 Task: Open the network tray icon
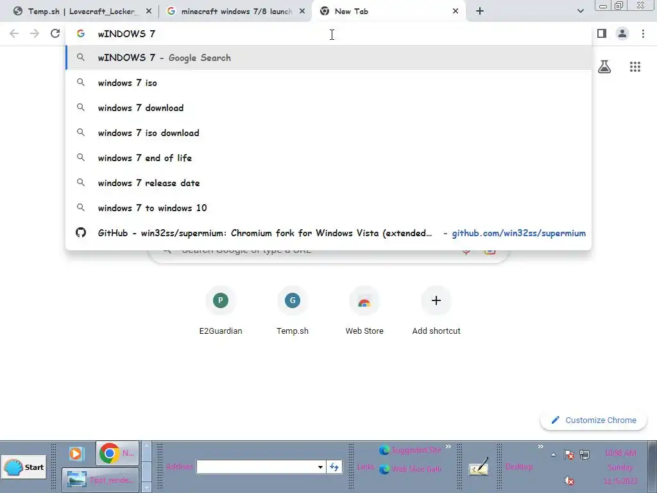tap(584, 454)
